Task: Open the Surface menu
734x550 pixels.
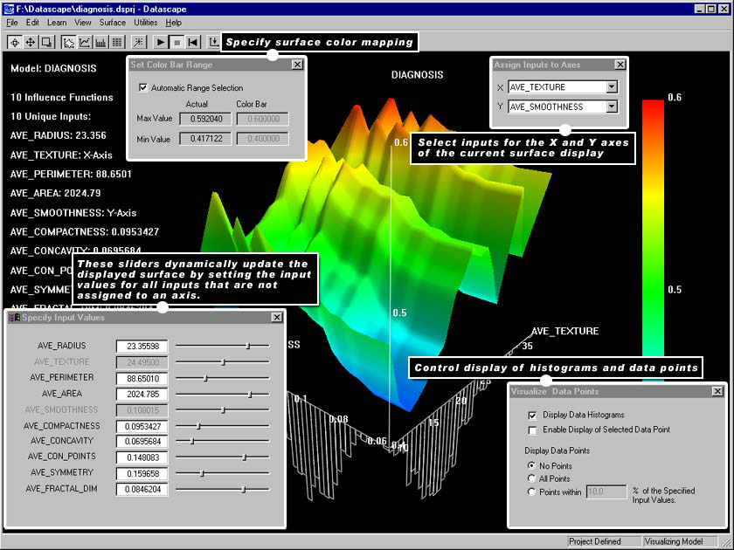Action: pos(112,22)
